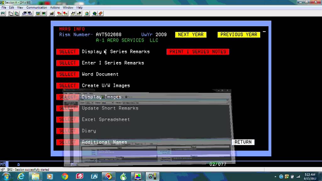Open the picture viewer taskbar icon

coord(138,176)
